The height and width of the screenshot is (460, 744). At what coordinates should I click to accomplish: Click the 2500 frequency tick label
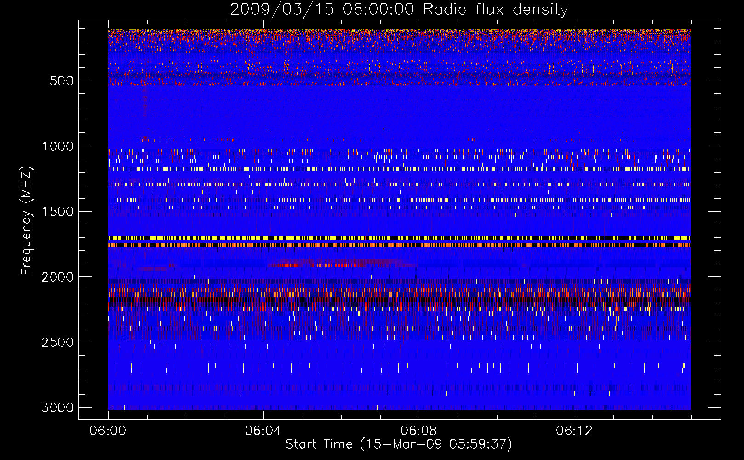(57, 342)
